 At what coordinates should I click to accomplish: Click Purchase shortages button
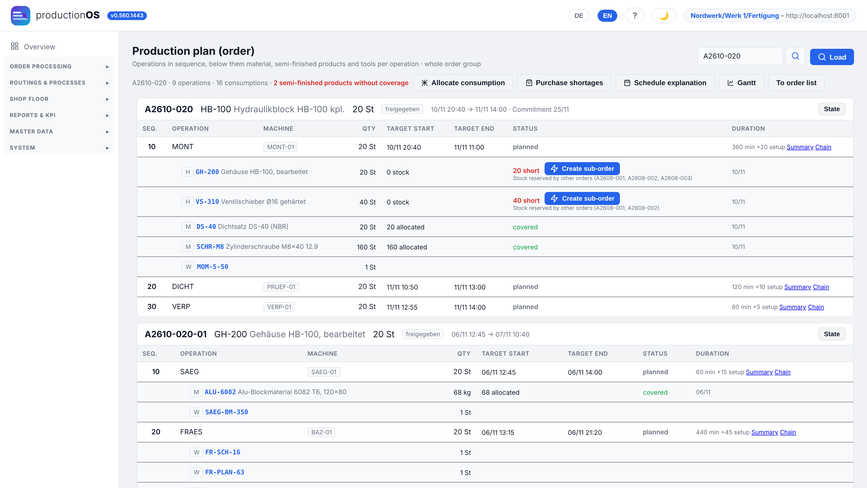pyautogui.click(x=564, y=83)
